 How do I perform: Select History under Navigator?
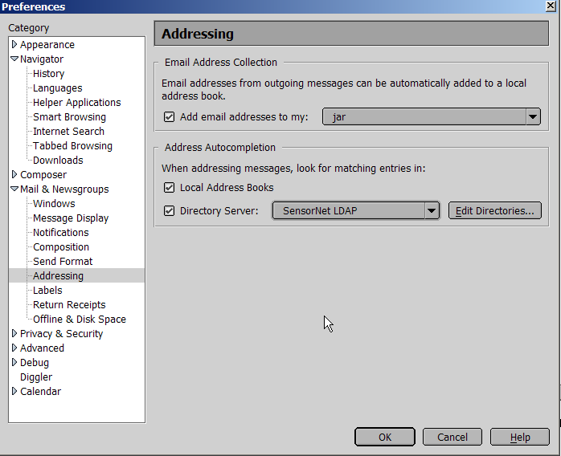click(49, 74)
